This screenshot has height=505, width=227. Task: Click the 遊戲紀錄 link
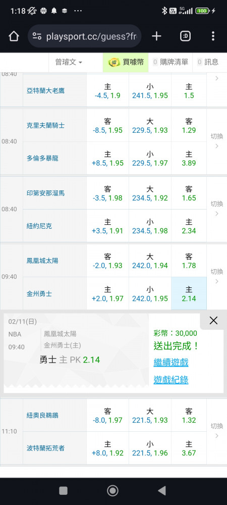tap(171, 380)
